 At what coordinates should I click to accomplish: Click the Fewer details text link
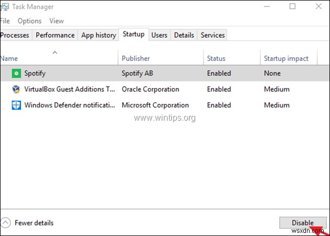coord(34,223)
